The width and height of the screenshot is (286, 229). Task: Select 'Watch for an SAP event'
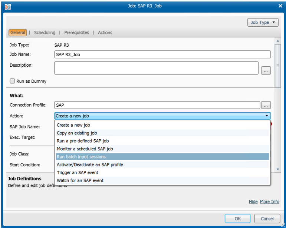[x=162, y=180]
